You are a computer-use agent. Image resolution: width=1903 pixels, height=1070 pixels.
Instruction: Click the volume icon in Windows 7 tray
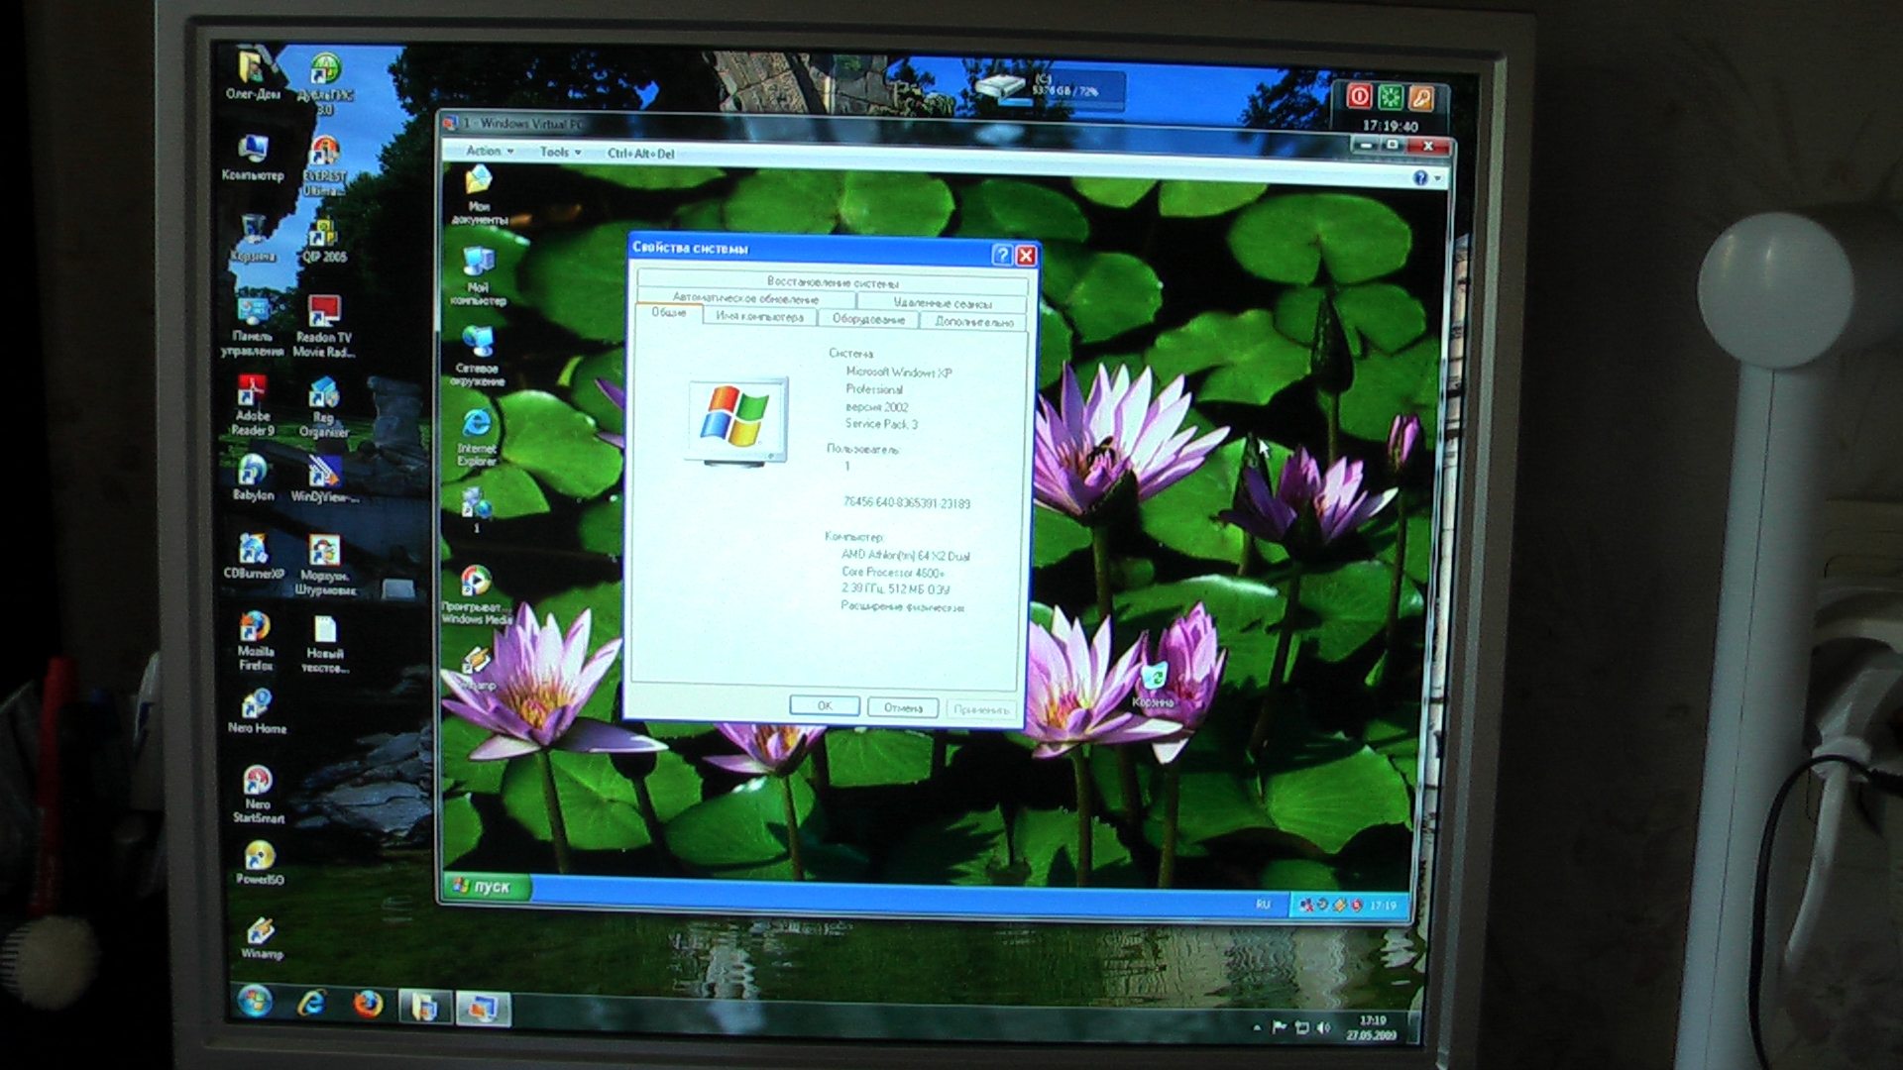tap(1323, 1028)
